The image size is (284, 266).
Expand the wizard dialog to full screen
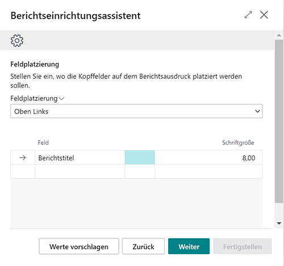[x=248, y=15]
